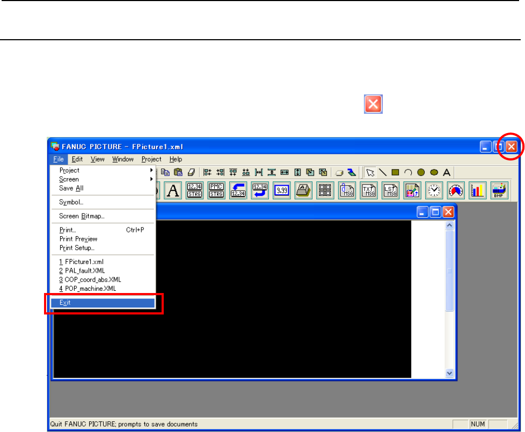Click the clock control icon
Screen dimensions: 525x432
[434, 191]
